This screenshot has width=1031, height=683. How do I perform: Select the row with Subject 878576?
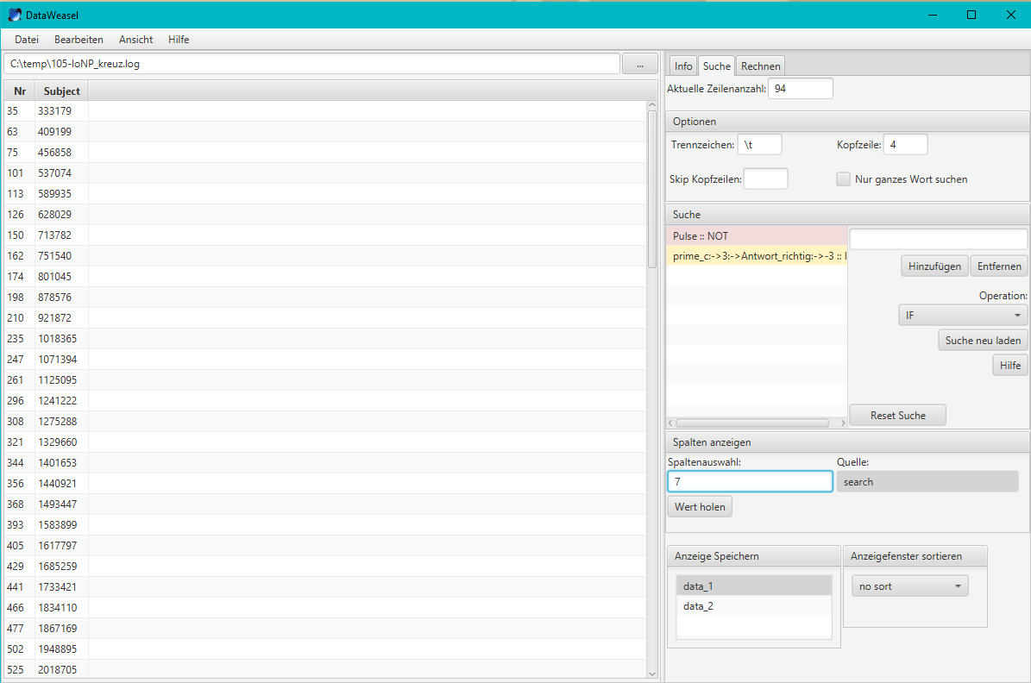point(325,298)
